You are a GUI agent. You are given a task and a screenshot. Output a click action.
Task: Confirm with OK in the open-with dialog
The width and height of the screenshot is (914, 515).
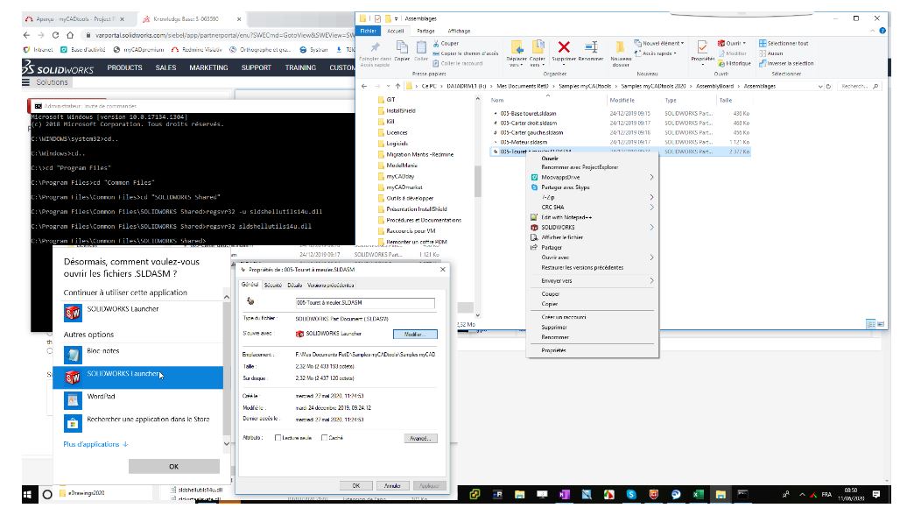coord(173,467)
